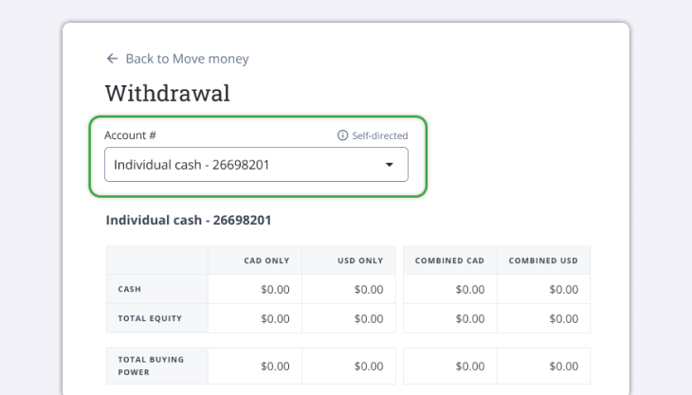Click the bold Individual cash - 26698201 heading
This screenshot has width=692, height=395.
(189, 220)
